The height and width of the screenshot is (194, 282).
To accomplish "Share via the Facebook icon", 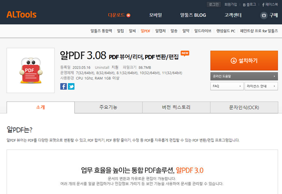I will tap(63, 86).
